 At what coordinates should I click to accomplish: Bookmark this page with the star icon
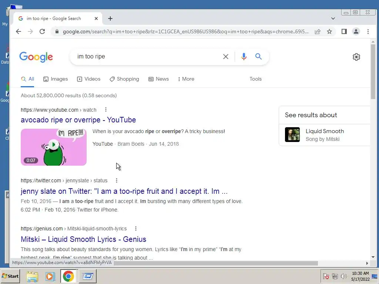(329, 31)
